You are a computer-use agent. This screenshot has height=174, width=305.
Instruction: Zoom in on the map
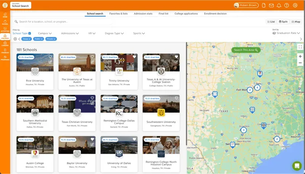(x=300, y=56)
